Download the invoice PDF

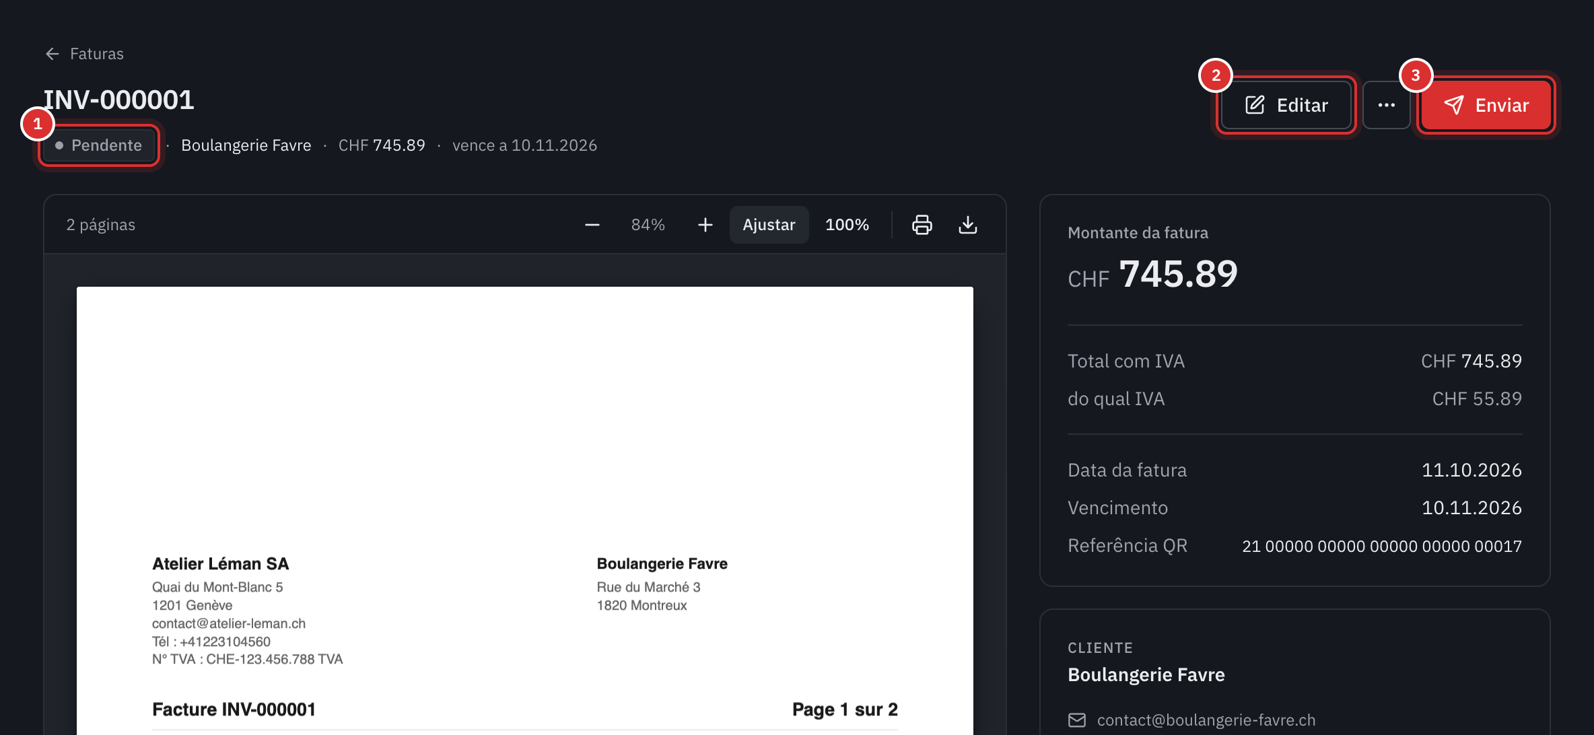[967, 225]
